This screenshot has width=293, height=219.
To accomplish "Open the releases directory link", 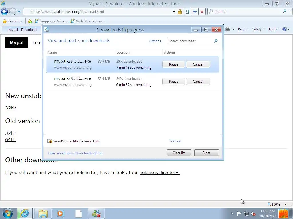I will point(160,173).
